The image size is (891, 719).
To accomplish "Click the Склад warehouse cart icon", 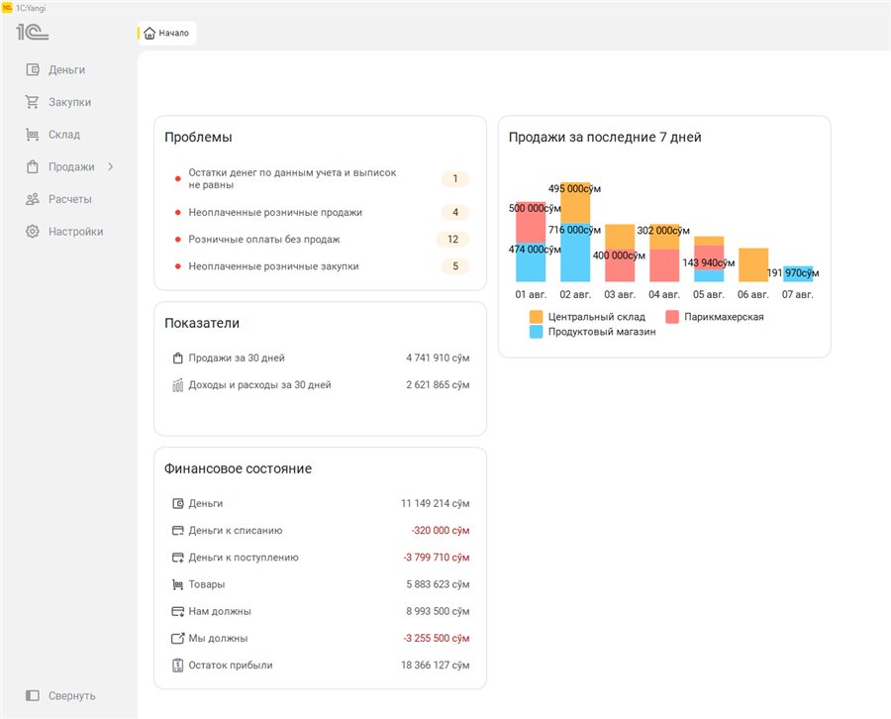I will tap(33, 134).
